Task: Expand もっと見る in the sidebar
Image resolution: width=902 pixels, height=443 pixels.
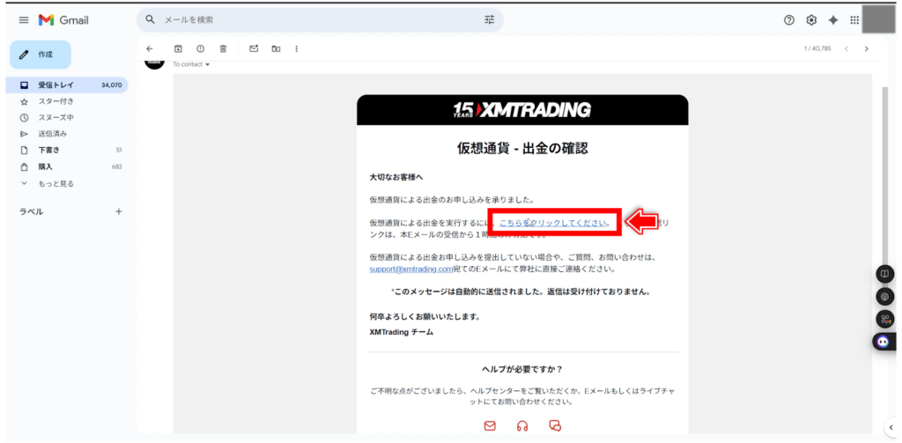Action: pyautogui.click(x=55, y=183)
